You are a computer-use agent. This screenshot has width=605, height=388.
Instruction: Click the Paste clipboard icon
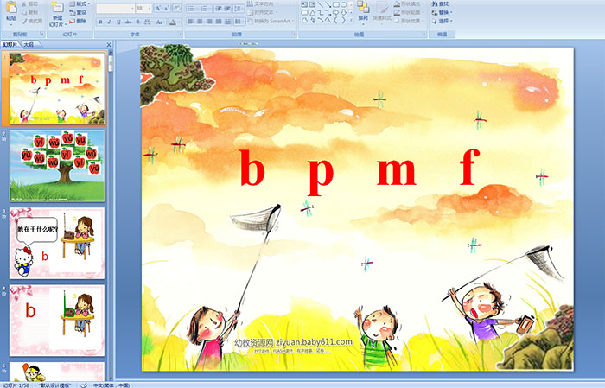click(x=11, y=8)
